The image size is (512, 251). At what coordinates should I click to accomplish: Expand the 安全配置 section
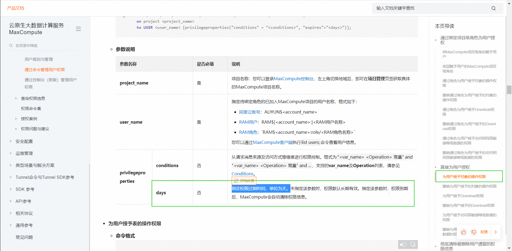pyautogui.click(x=11, y=141)
